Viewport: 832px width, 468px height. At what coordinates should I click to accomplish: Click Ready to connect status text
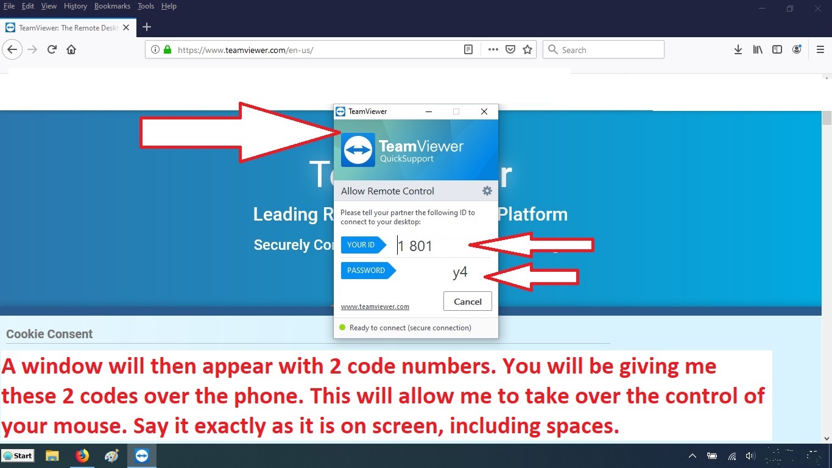point(410,328)
